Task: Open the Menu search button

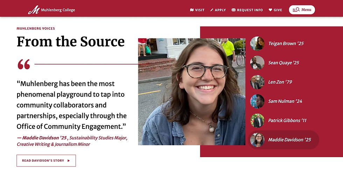Action: tap(302, 10)
